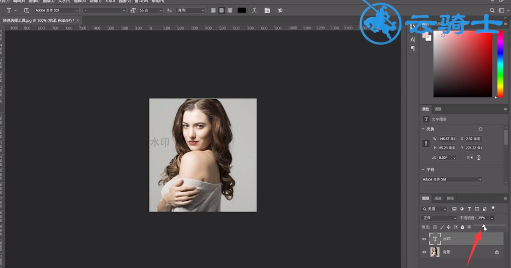The height and width of the screenshot is (268, 511).
Task: Filter layers by type layers icon
Action: [469, 209]
